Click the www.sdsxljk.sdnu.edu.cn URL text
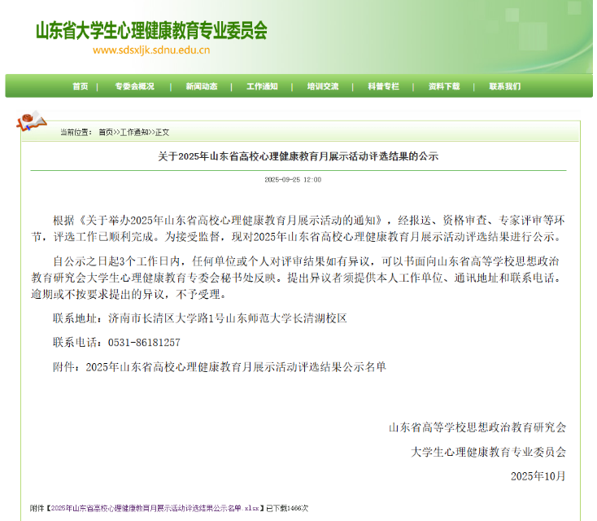Image resolution: width=597 pixels, height=521 pixels. (151, 50)
